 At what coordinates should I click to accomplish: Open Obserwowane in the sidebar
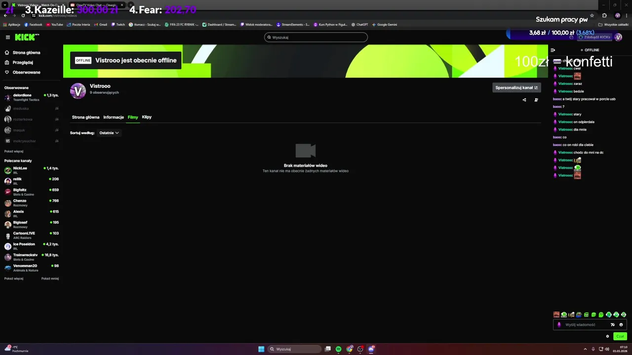pos(23,72)
